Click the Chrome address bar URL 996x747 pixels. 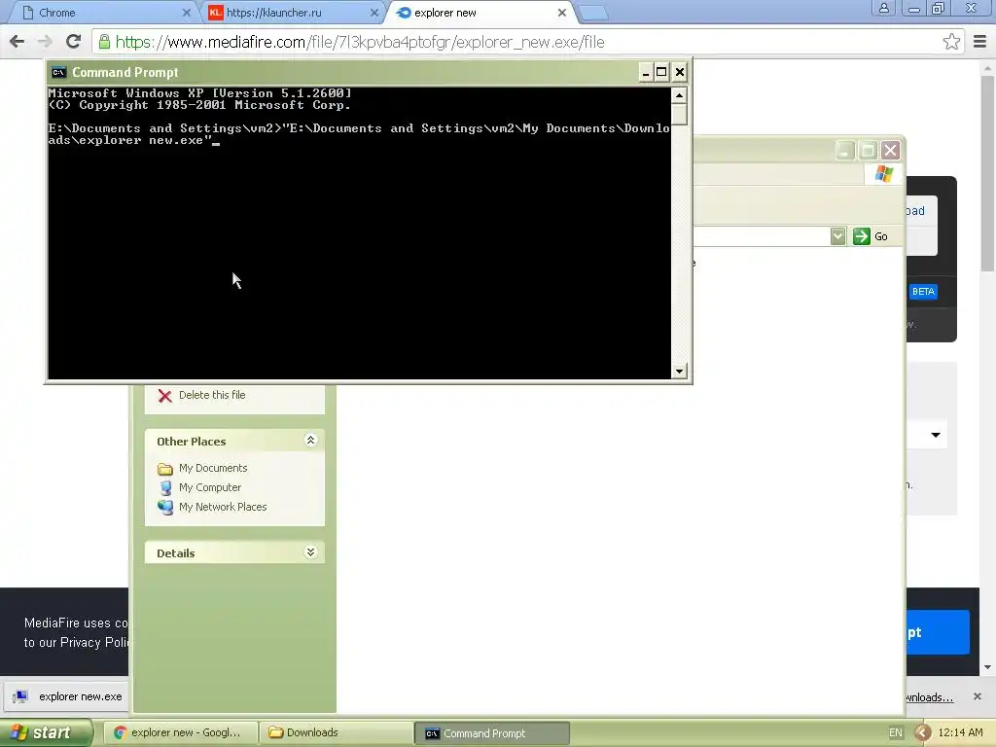pyautogui.click(x=360, y=42)
